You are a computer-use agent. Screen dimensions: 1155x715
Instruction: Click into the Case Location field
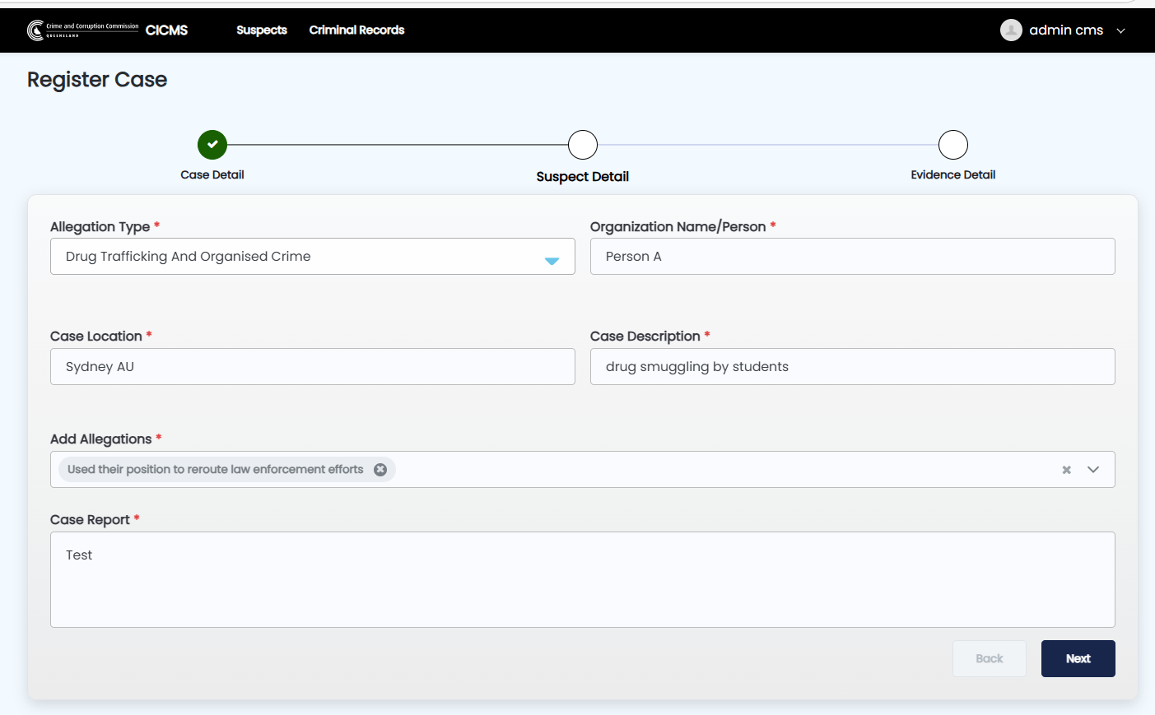point(312,367)
